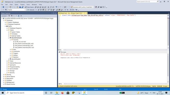Click the wrench Properties icon
170x95 pixels.
pyautogui.click(x=99, y=7)
